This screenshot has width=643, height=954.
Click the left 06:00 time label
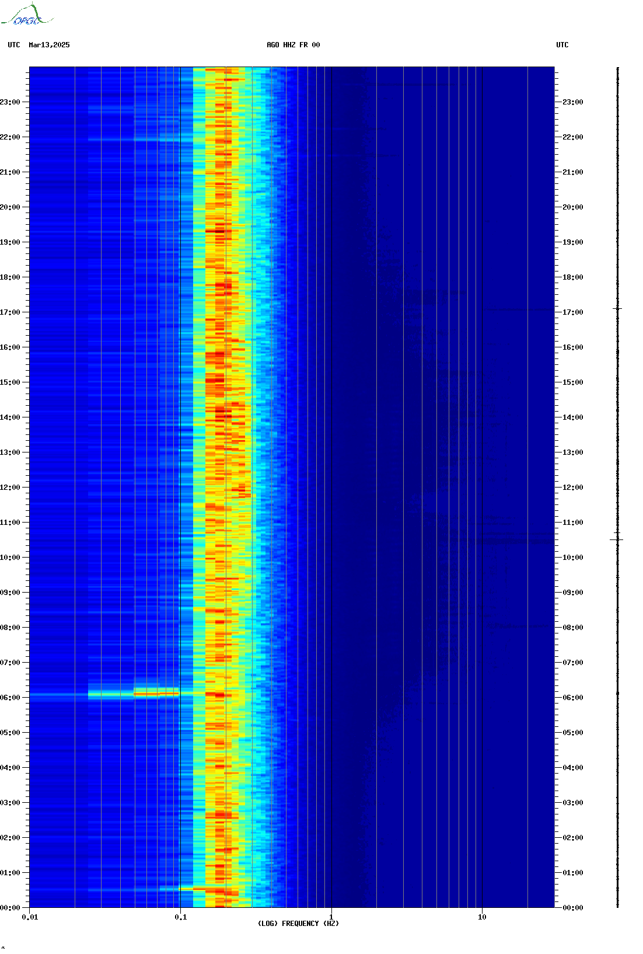(x=10, y=698)
